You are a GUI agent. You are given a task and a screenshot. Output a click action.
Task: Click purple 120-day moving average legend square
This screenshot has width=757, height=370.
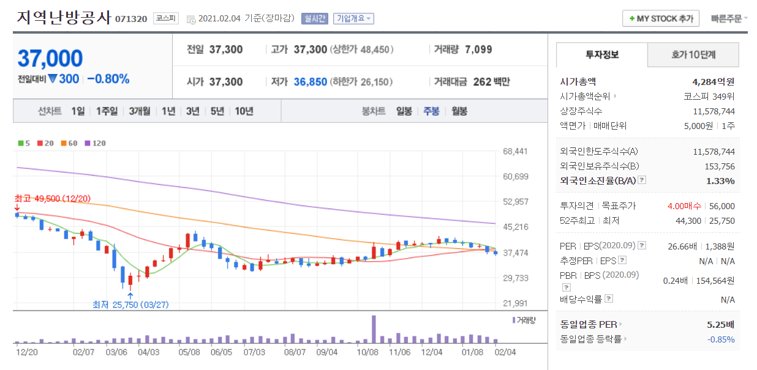[x=87, y=143]
